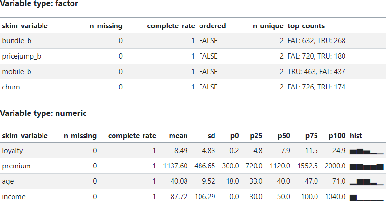Click the loyalty histogram sparkline
Screen dimensions: 386x204
click(x=367, y=151)
